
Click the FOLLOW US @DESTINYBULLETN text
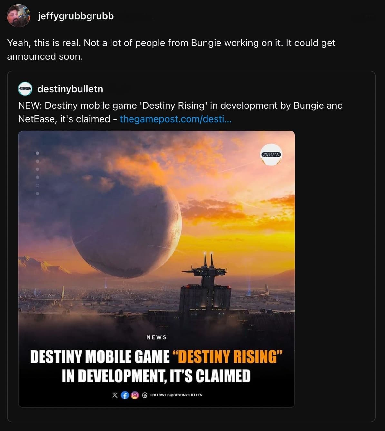(x=176, y=395)
